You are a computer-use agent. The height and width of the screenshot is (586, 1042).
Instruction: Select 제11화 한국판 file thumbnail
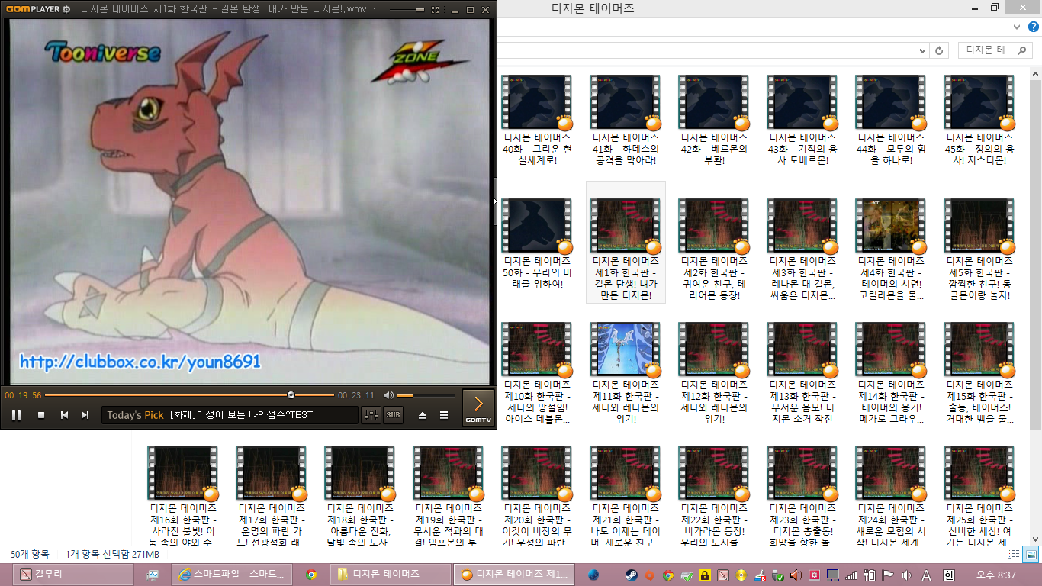[623, 349]
